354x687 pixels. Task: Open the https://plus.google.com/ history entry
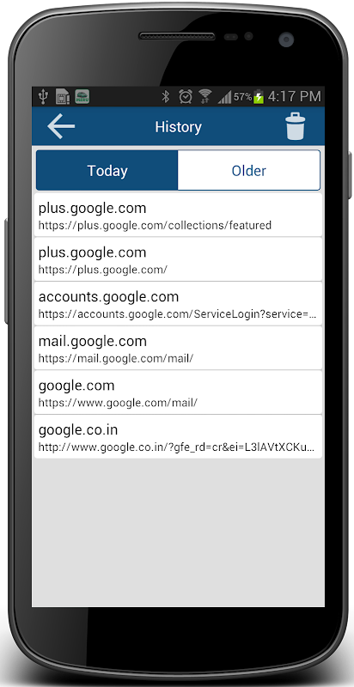click(x=178, y=259)
